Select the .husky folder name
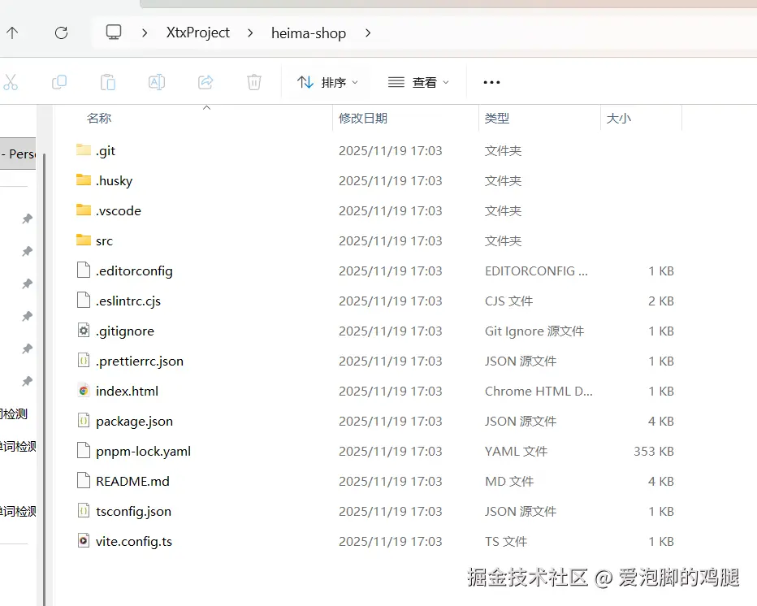Screen dimensions: 757x606 click(x=114, y=180)
